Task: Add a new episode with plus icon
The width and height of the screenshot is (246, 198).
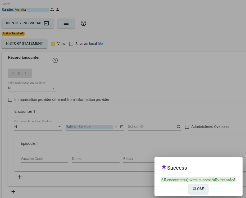Action: [x=20, y=177]
